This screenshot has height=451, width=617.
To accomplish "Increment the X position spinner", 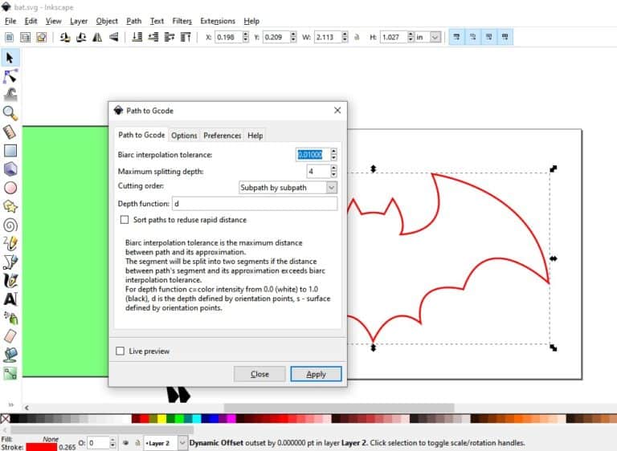I will [246, 35].
